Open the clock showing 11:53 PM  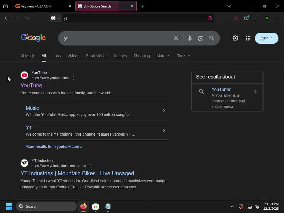click(x=271, y=206)
